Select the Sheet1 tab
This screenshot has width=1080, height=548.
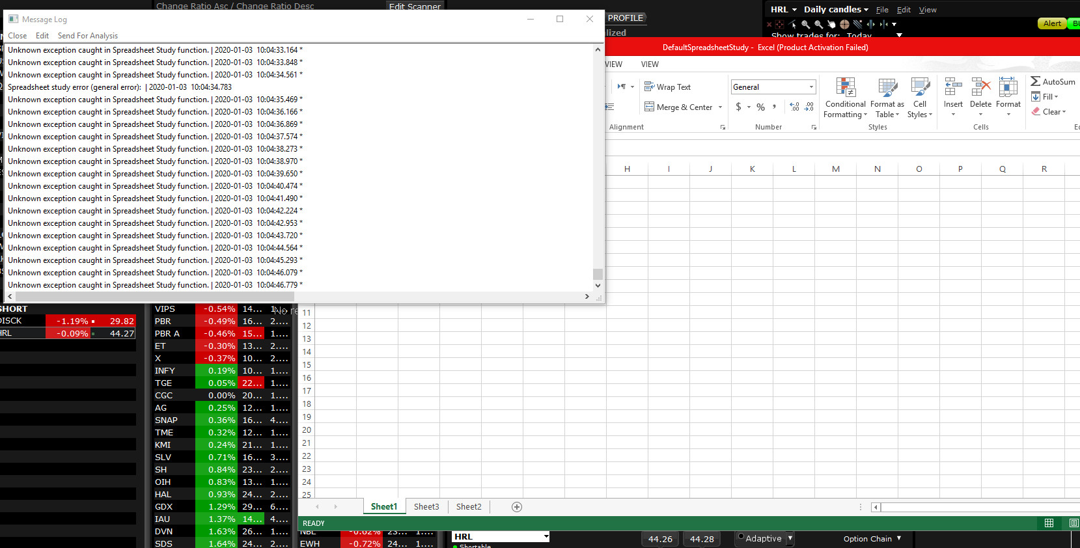tap(384, 507)
